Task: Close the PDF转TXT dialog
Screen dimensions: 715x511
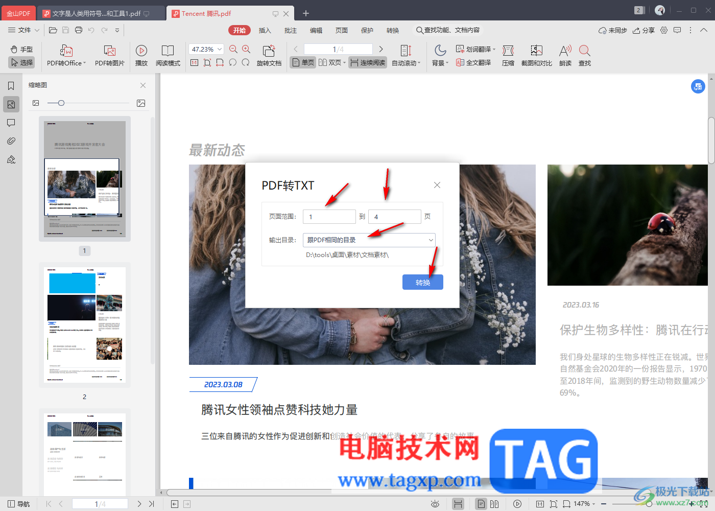Action: click(437, 185)
